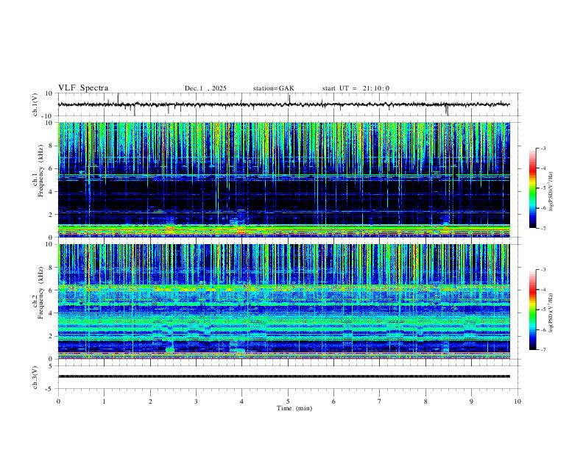
Task: Click the "5" tick on the time axis
Action: pyautogui.click(x=288, y=401)
